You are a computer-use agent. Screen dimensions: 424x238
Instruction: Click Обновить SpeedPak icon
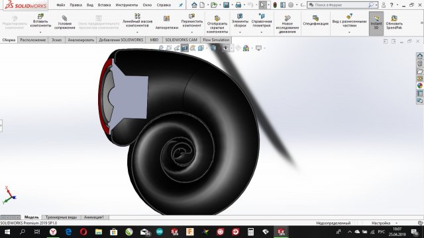(x=394, y=18)
